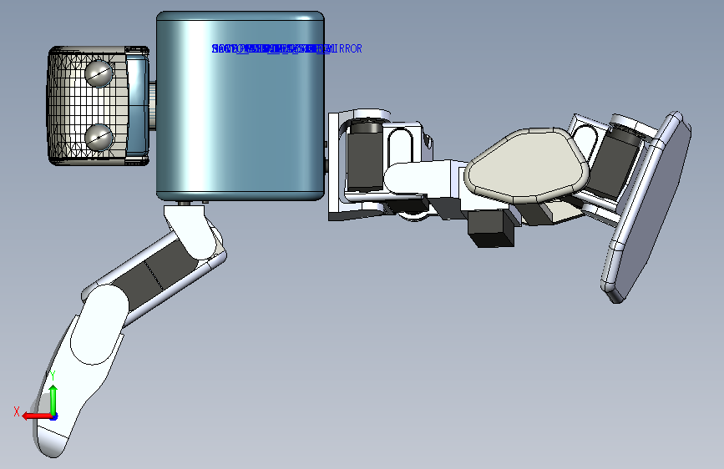This screenshot has height=469, width=724.
Task: Select the white foot tip at the leg's end
Action: [52, 440]
